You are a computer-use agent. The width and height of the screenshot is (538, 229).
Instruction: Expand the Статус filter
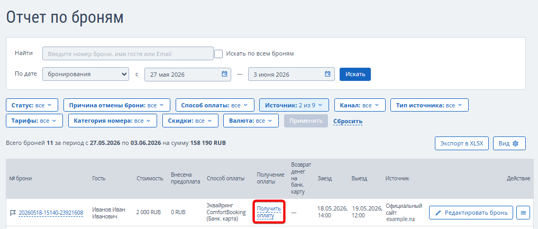point(32,105)
